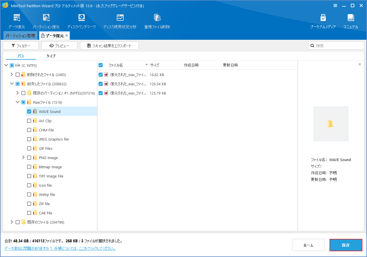
Task: Click the 既存のファイル folder icon
Action: click(x=23, y=222)
